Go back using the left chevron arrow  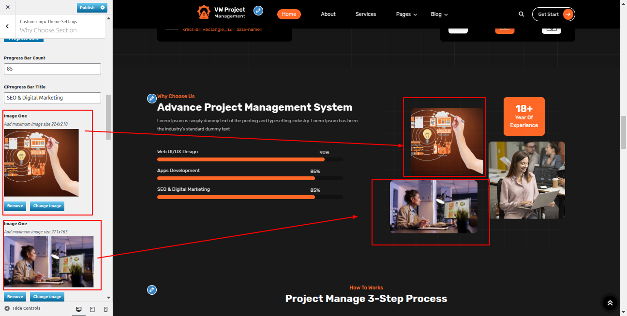(8, 26)
